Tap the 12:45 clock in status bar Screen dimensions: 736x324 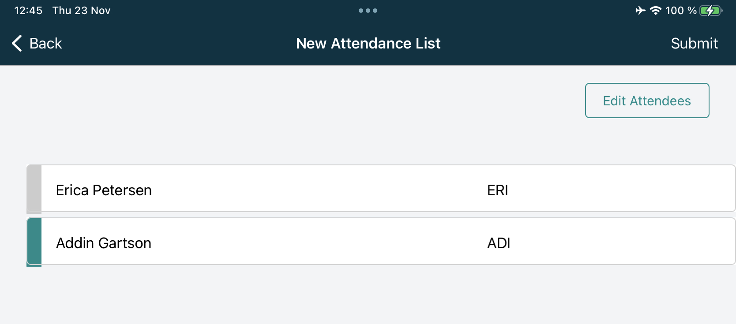[28, 11]
